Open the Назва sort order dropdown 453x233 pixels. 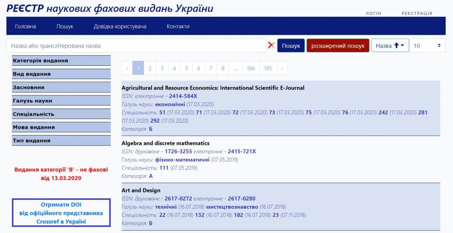coord(390,45)
